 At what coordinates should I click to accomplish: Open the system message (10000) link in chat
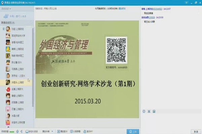point(152,17)
